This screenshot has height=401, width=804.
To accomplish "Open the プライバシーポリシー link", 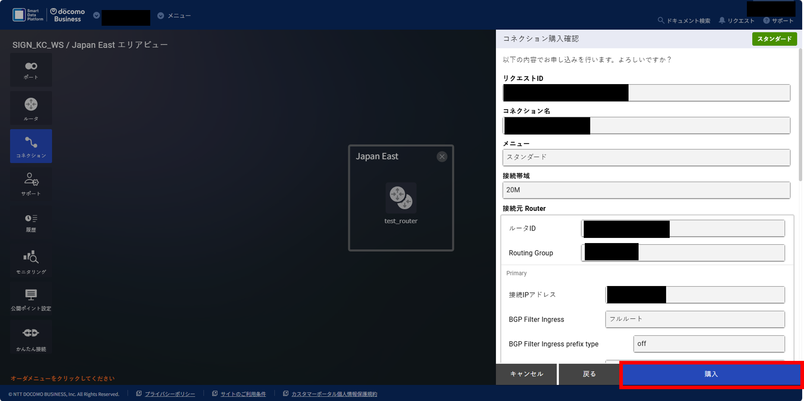I will pos(170,394).
